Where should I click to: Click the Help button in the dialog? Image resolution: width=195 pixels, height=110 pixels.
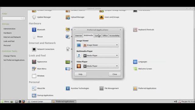80,74
